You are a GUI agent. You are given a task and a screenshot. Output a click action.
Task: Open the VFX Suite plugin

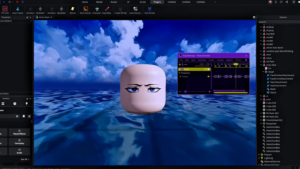(5, 10)
